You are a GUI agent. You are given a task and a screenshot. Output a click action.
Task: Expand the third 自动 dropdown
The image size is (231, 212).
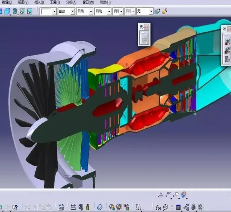[x=109, y=11]
